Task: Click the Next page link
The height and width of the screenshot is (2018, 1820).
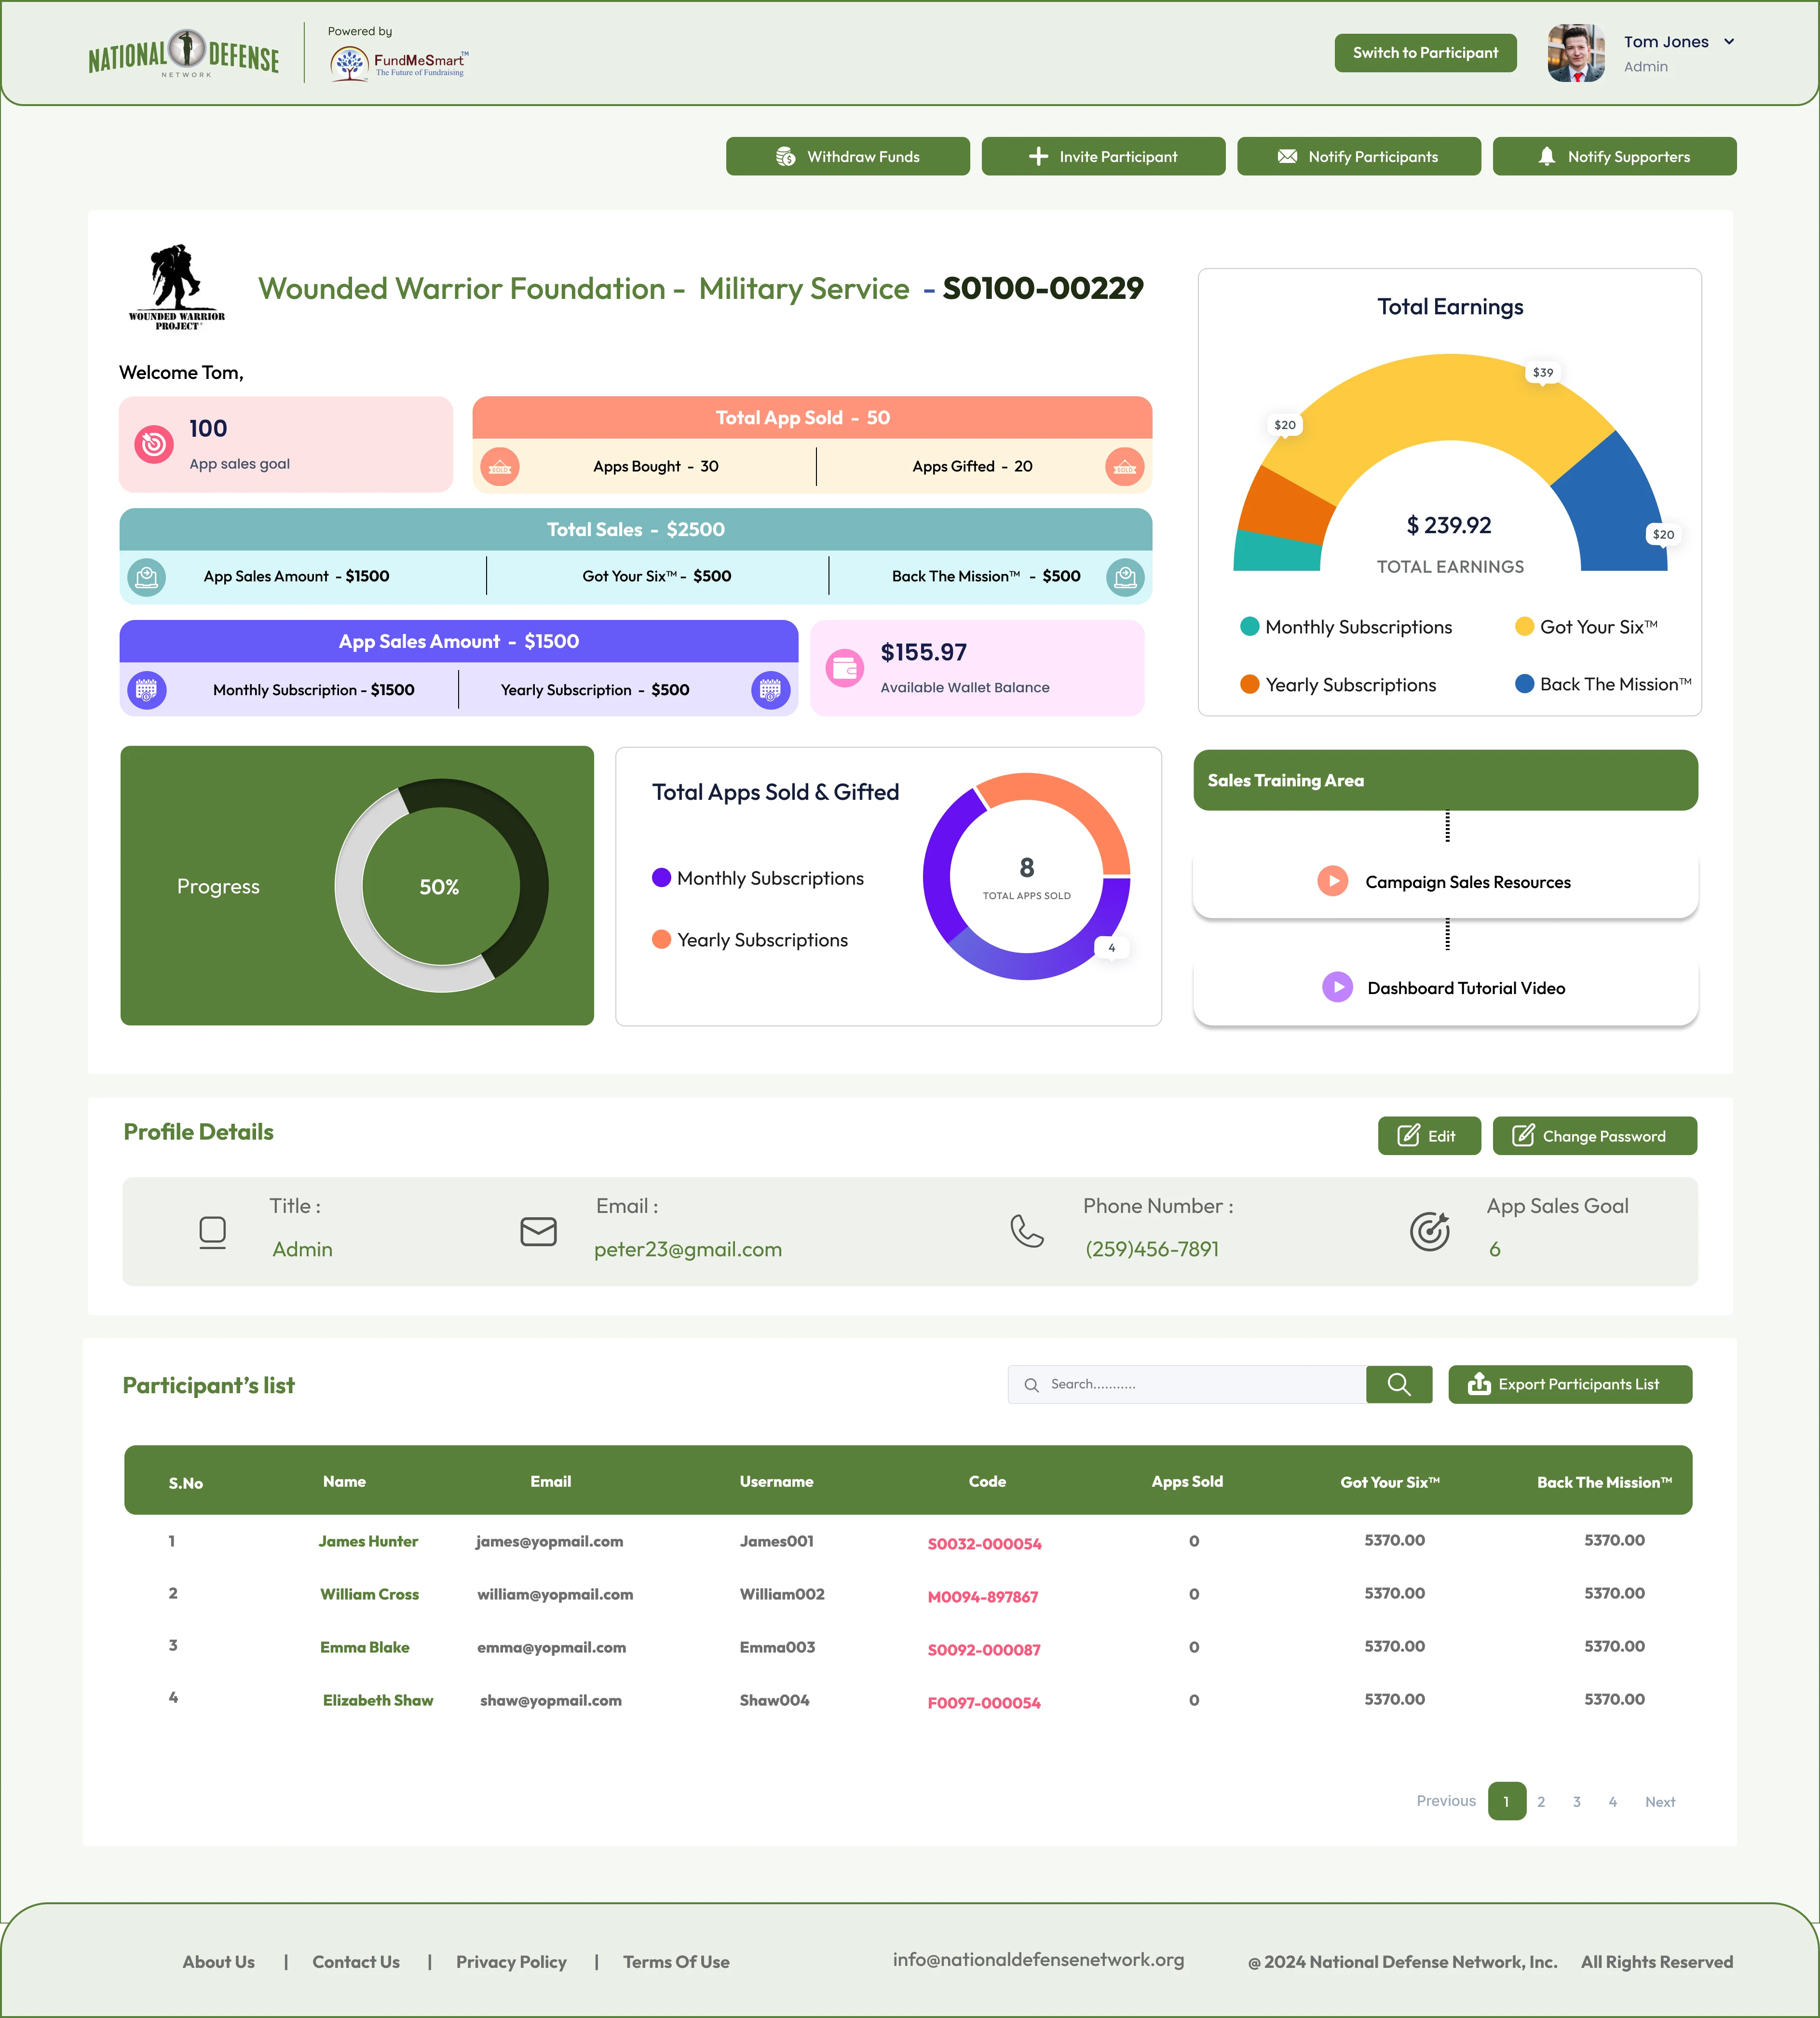Action: (1660, 1801)
